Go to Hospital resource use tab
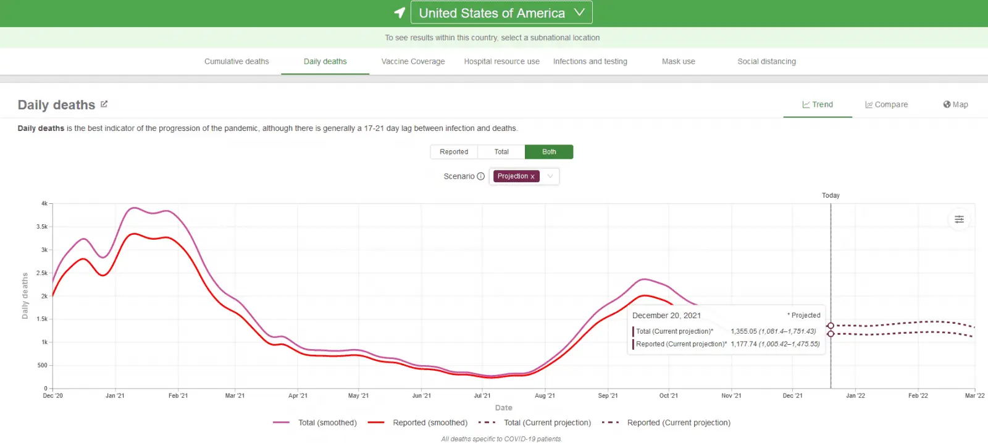This screenshot has width=988, height=443. 501,62
